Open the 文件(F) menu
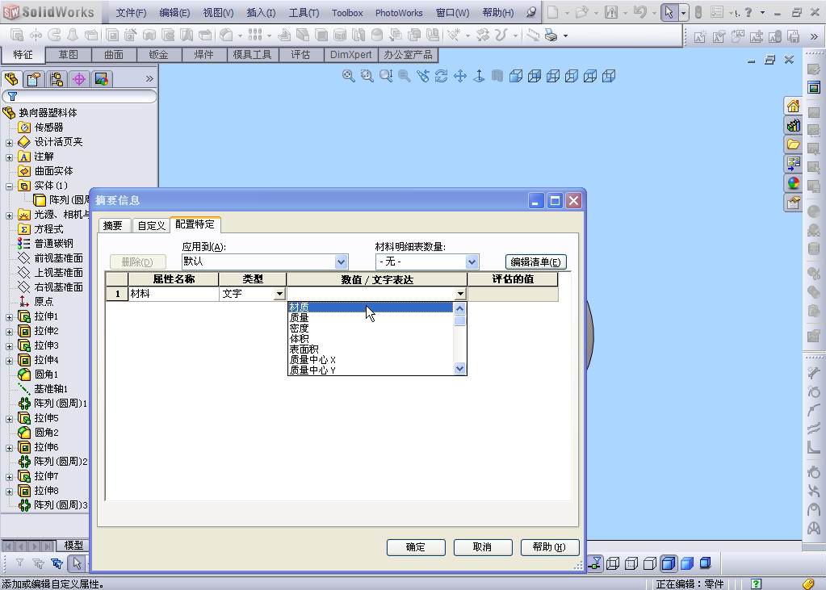 [x=131, y=13]
